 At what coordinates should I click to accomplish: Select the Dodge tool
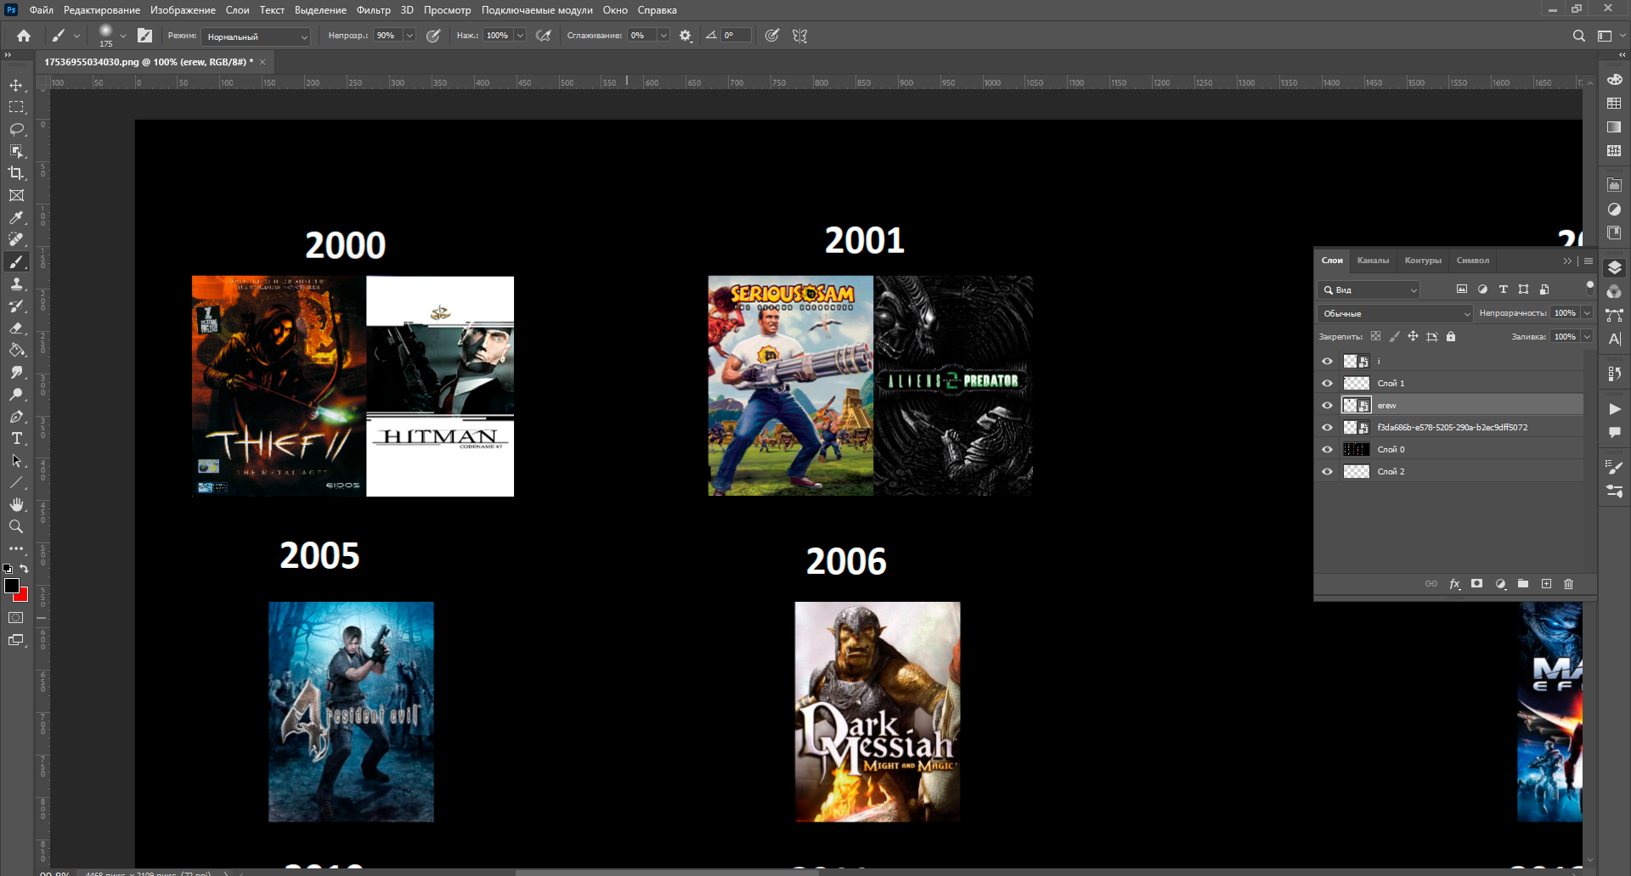click(x=16, y=394)
